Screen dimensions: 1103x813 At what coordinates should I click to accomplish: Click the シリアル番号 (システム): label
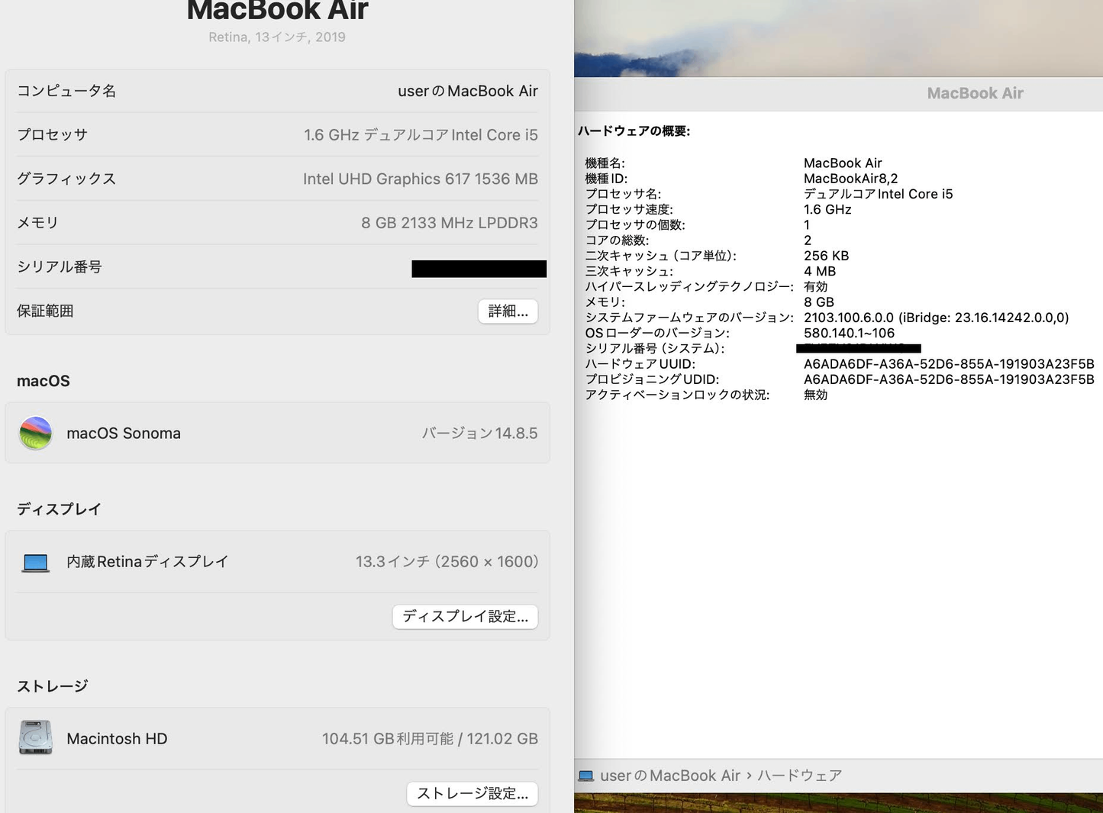coord(655,348)
